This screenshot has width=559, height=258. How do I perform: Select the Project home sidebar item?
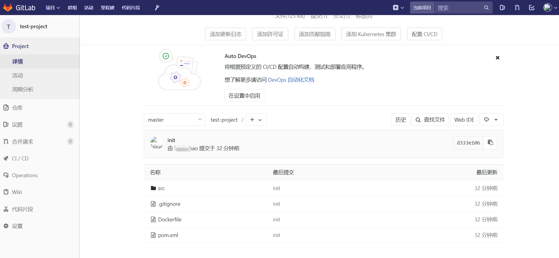[40, 46]
